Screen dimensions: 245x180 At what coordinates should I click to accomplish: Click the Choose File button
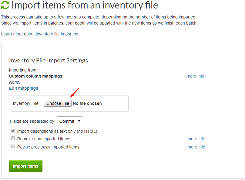[x=58, y=103]
